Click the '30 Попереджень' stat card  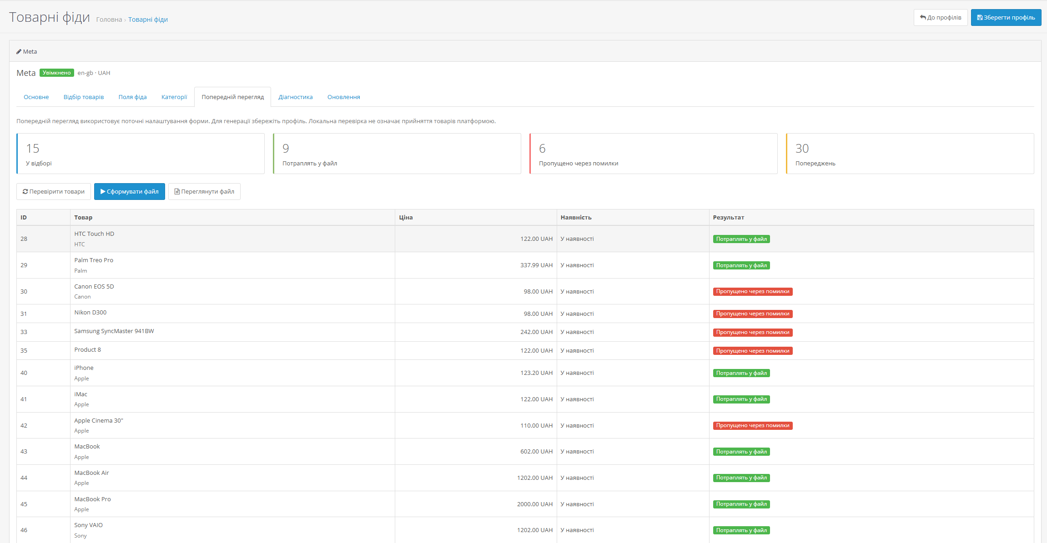910,154
